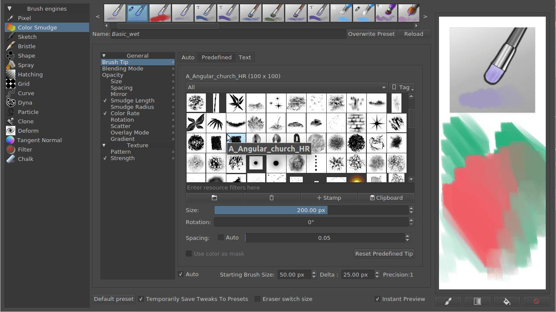Open the Text brush tab

tap(245, 58)
